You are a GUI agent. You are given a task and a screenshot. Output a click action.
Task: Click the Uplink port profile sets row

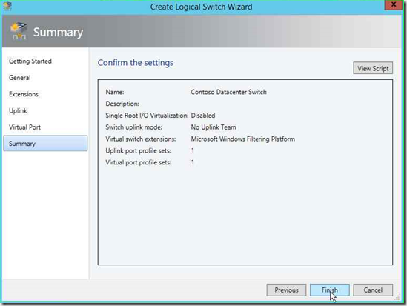(150, 150)
